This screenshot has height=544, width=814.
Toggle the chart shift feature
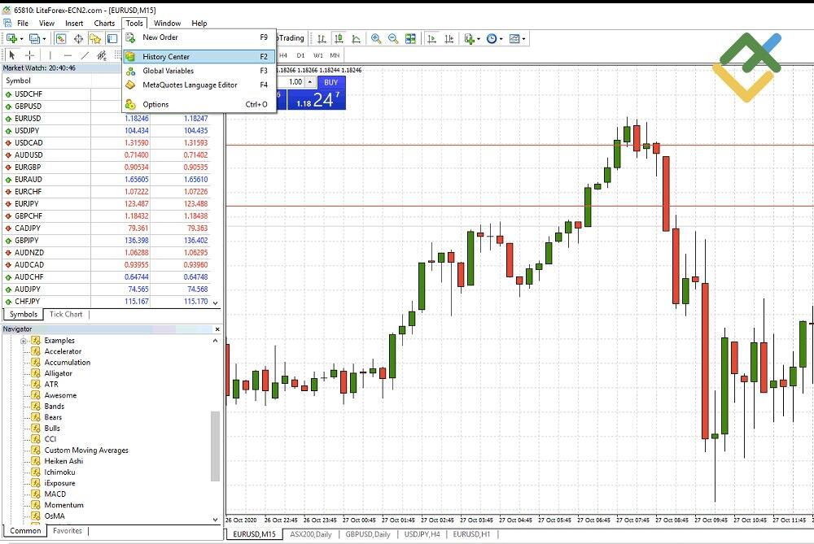(x=449, y=38)
